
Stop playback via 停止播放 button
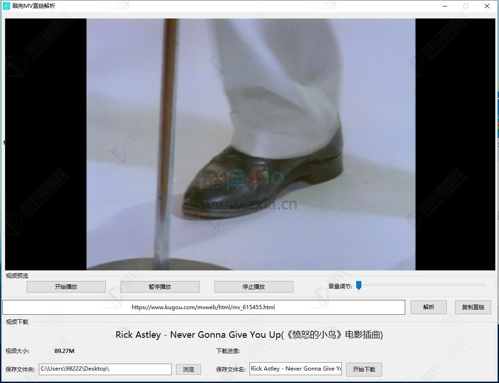[x=253, y=287]
